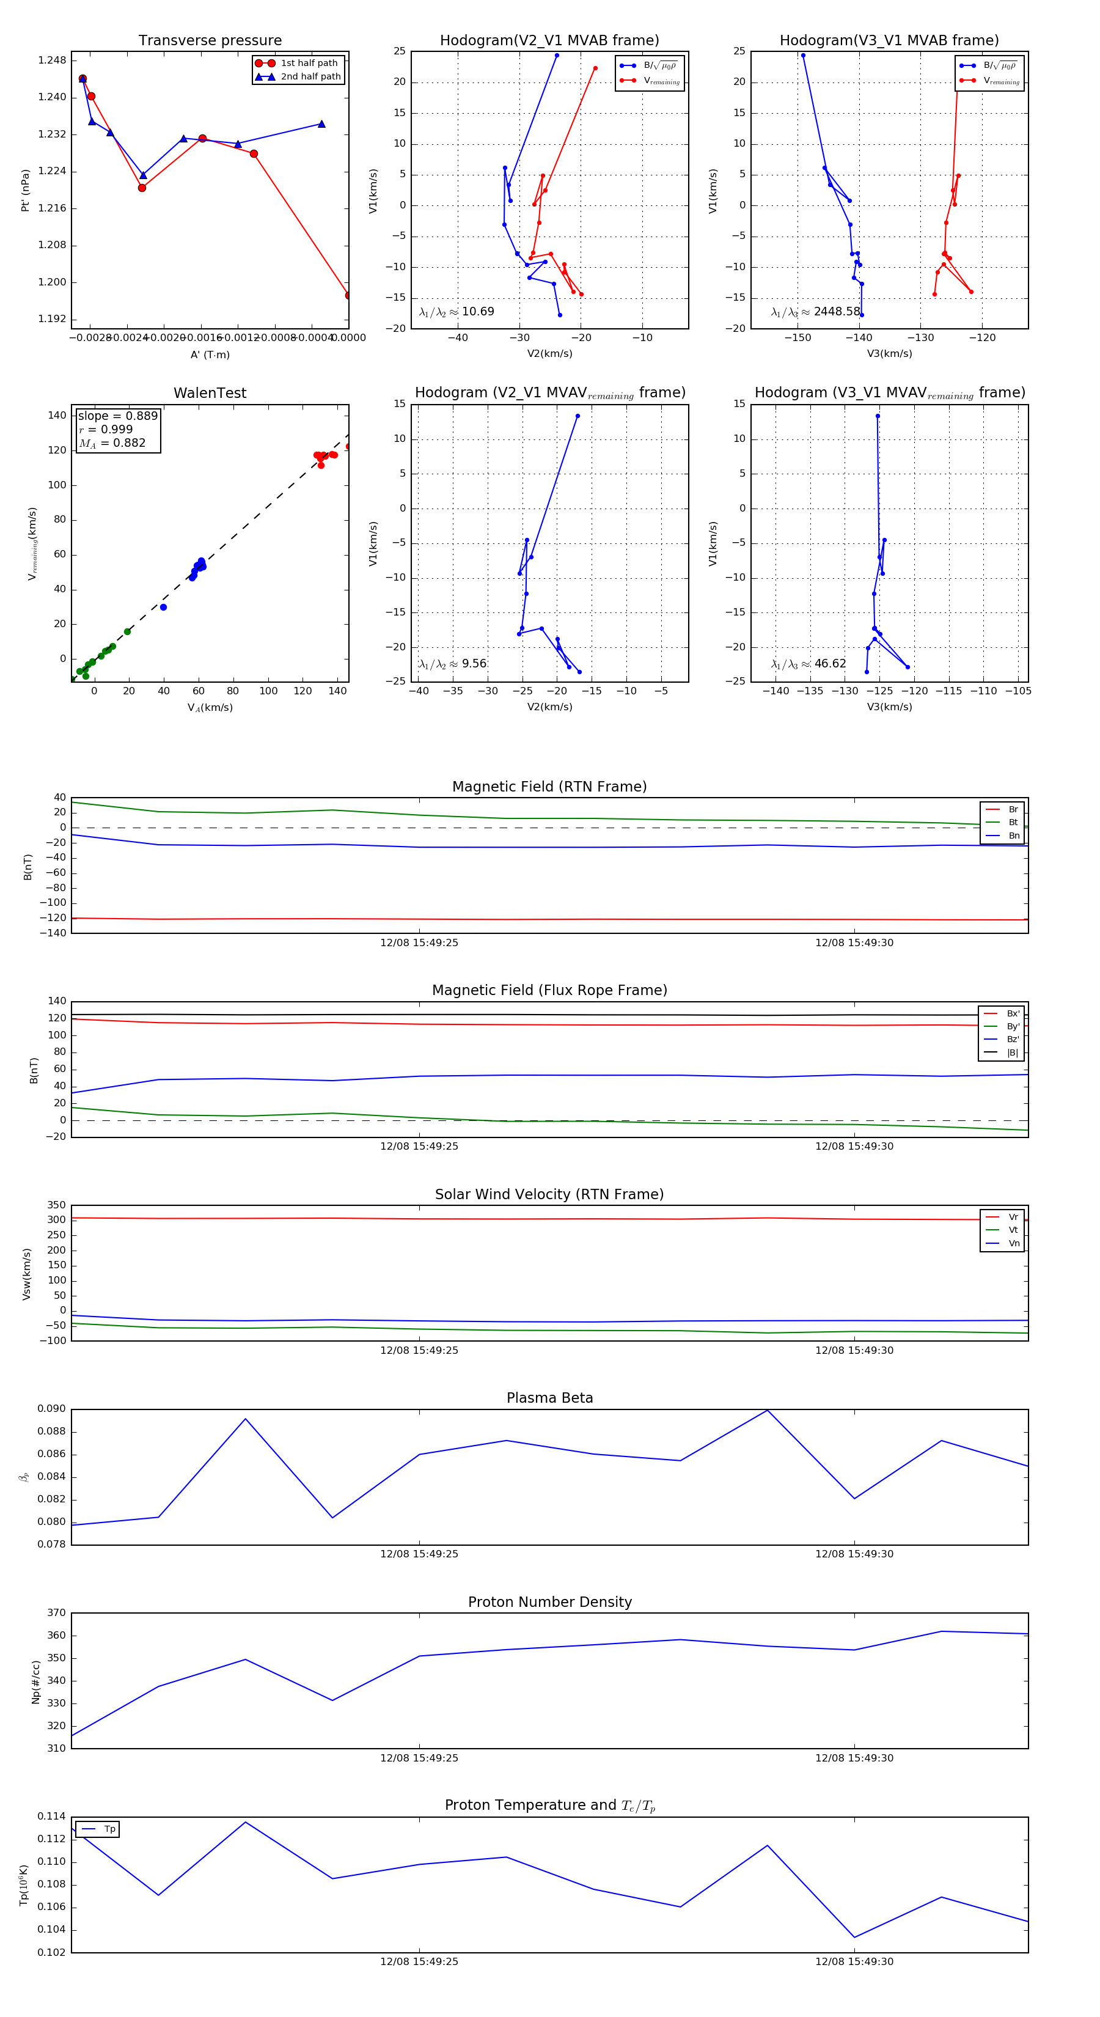Click the isolated blue Walen point near V_A = 40
Viewport: 1100px width, 2017px height.
coord(163,608)
